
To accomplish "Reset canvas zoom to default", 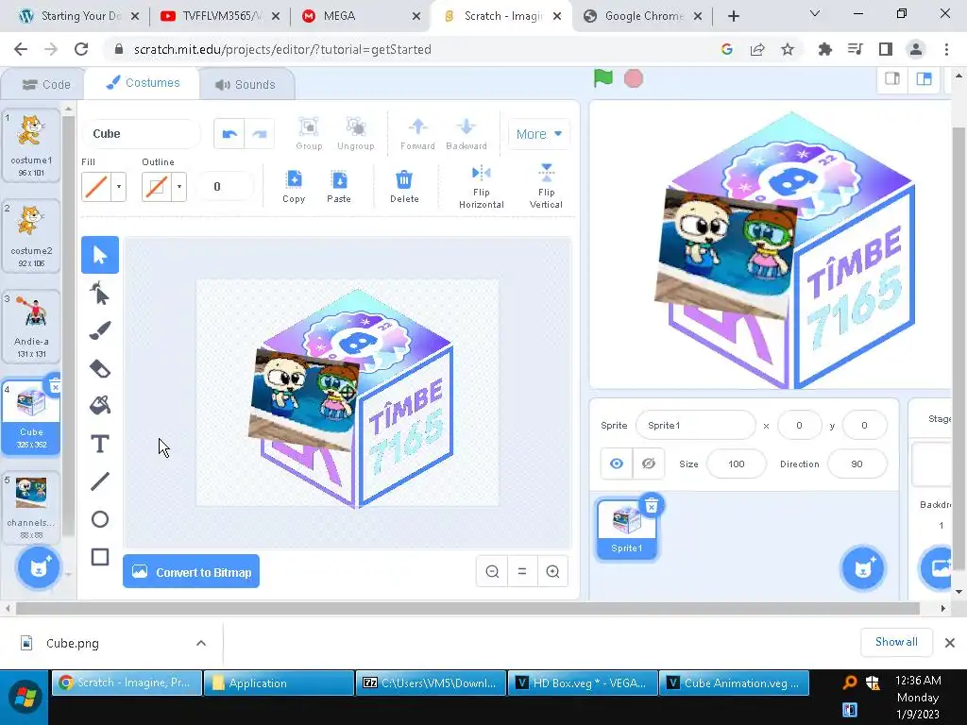I will [x=522, y=571].
